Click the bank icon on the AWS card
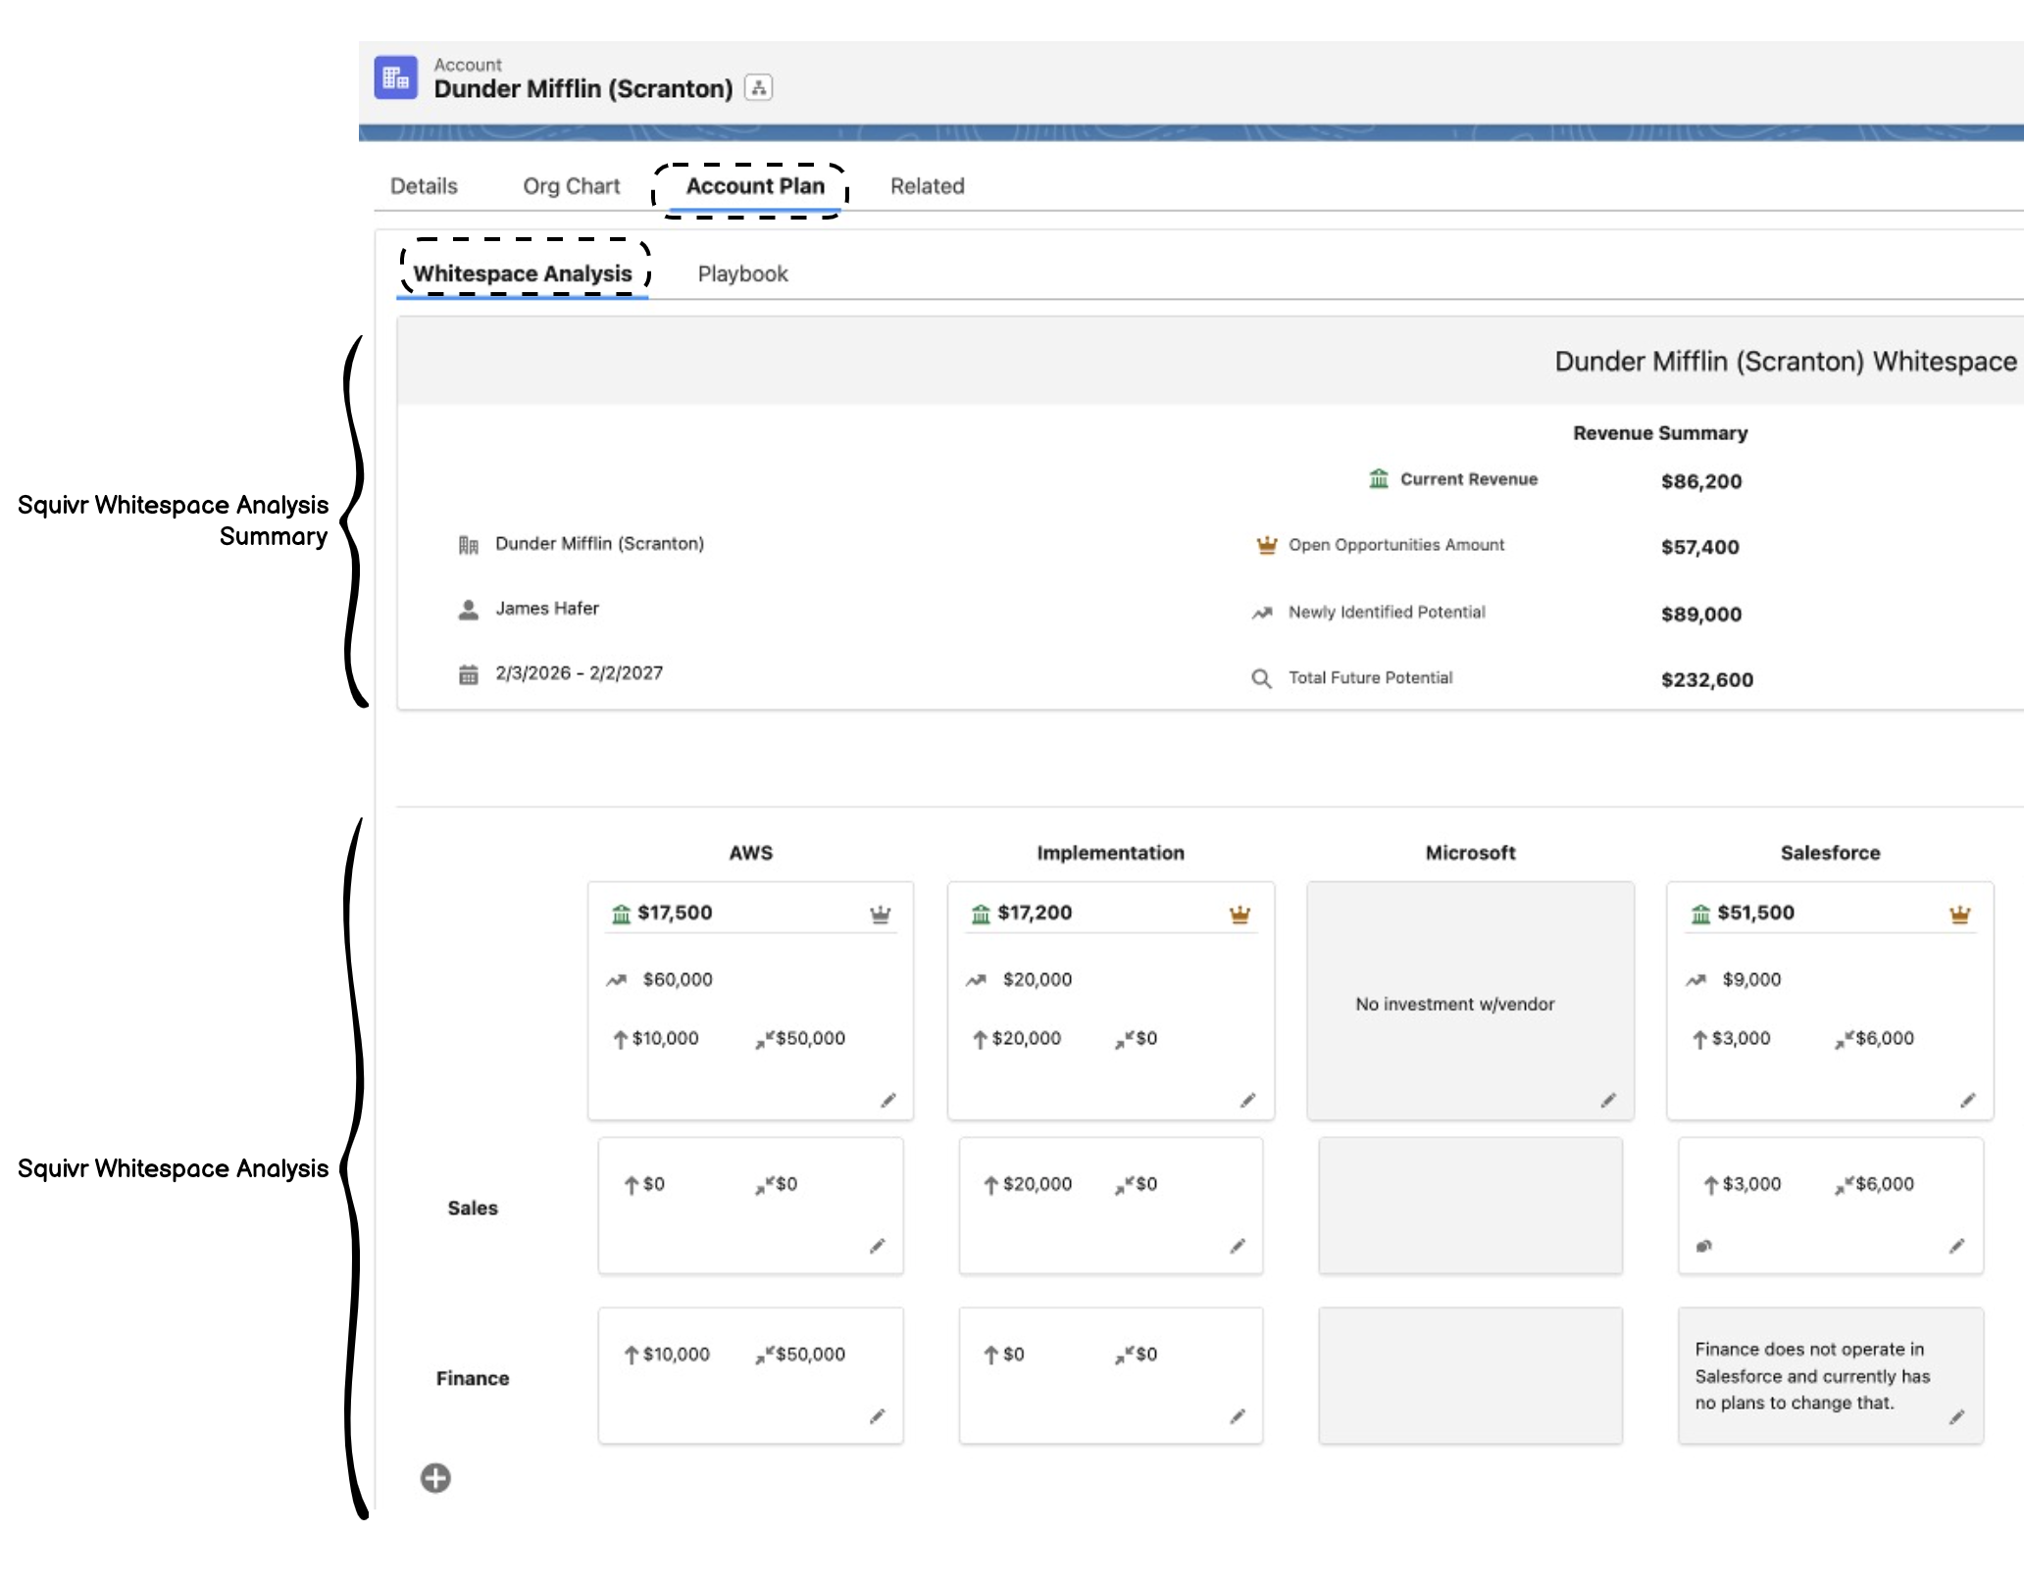The width and height of the screenshot is (2024, 1582). coord(621,915)
